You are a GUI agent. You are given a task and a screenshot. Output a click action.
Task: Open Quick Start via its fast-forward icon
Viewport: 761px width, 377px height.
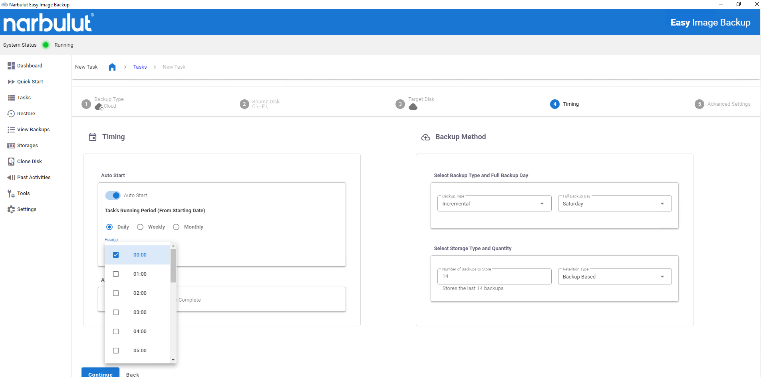[11, 82]
